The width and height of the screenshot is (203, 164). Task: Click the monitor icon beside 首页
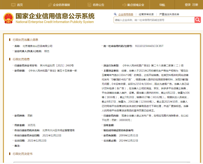coord(13,5)
